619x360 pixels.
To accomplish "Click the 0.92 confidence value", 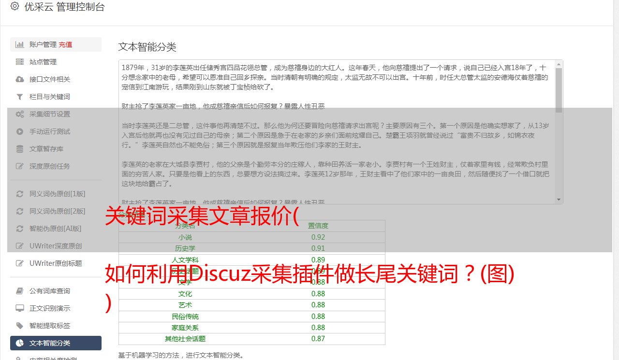I will pos(318,237).
